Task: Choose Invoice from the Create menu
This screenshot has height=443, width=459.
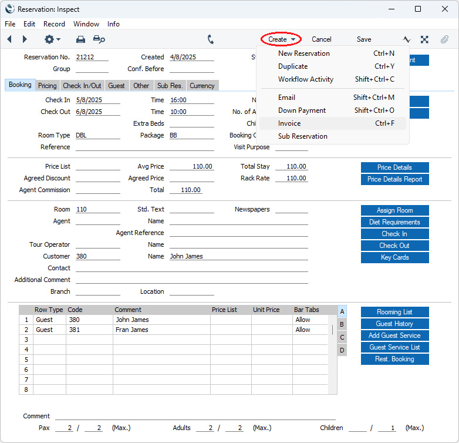Action: [x=333, y=123]
